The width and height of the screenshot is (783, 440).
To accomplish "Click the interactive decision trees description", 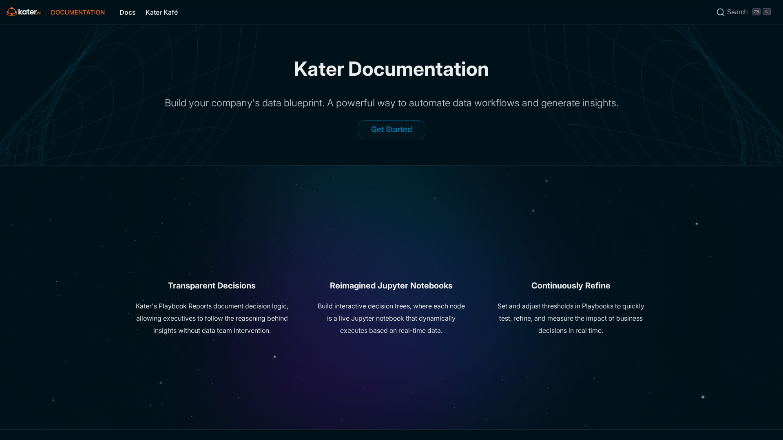I will [391, 318].
